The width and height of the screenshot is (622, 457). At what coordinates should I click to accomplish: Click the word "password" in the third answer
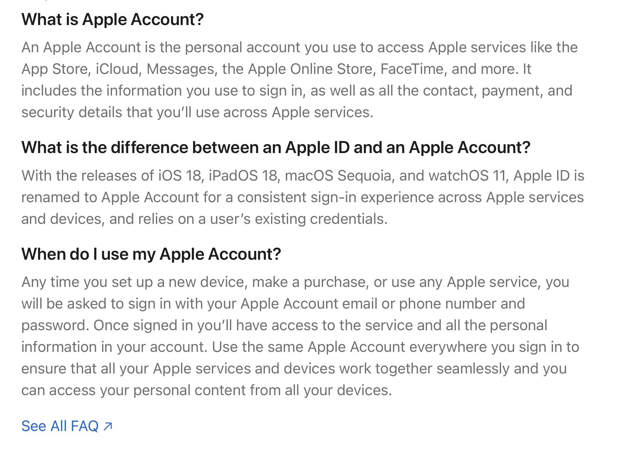tap(53, 326)
